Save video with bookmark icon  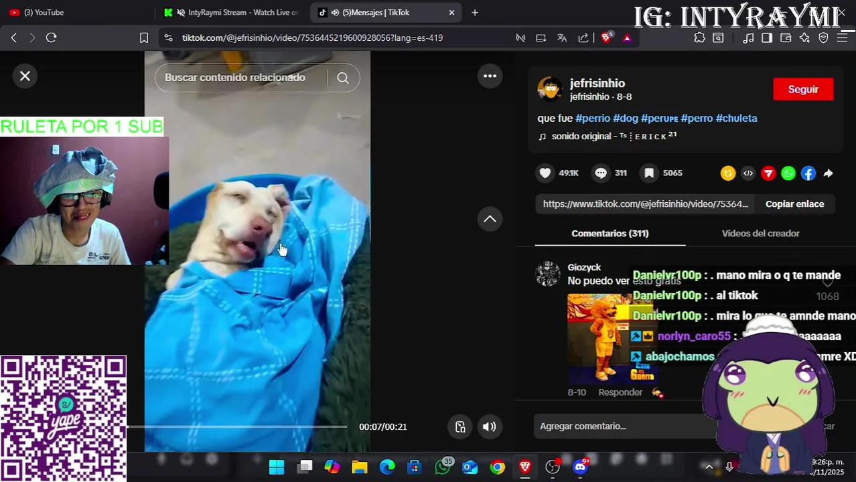649,173
